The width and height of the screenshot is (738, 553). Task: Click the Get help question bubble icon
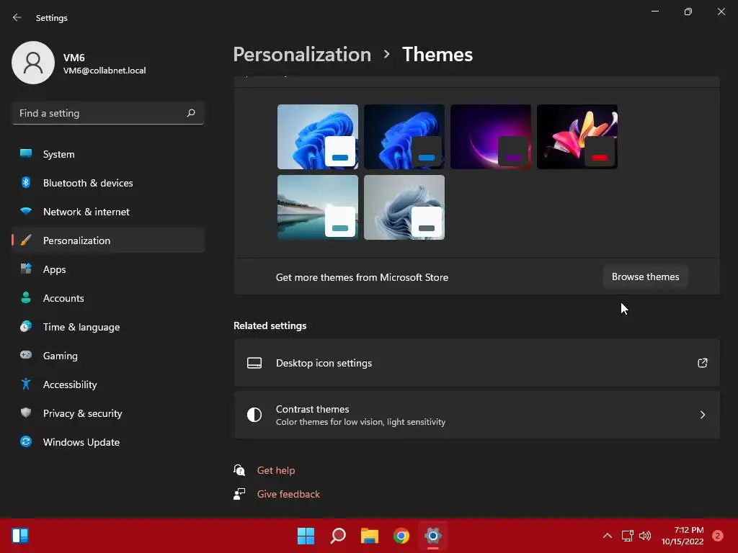point(239,469)
